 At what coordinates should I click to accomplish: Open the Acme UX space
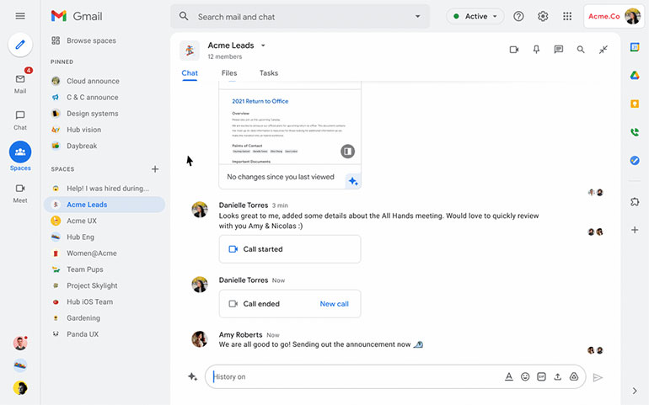click(x=105, y=221)
